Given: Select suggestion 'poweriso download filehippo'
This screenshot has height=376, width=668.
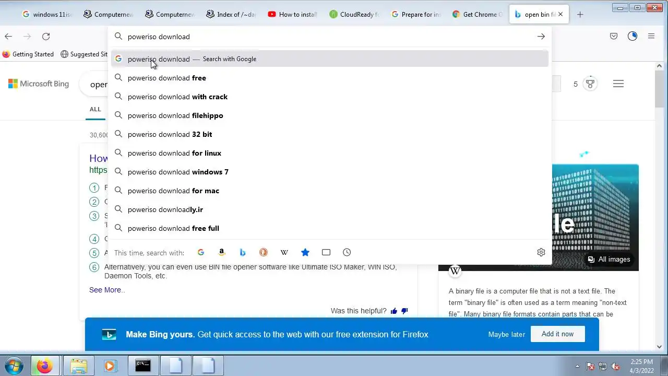Looking at the screenshot, I should (330, 115).
